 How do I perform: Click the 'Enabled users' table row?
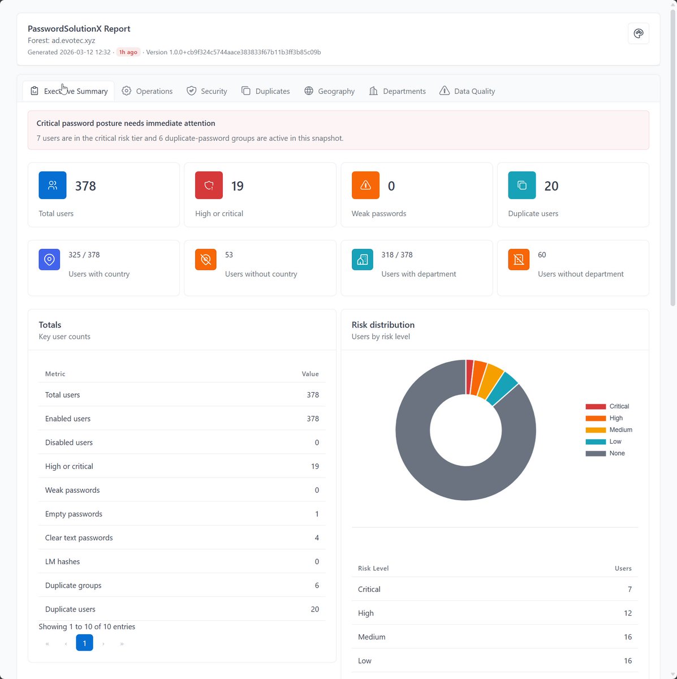(182, 419)
